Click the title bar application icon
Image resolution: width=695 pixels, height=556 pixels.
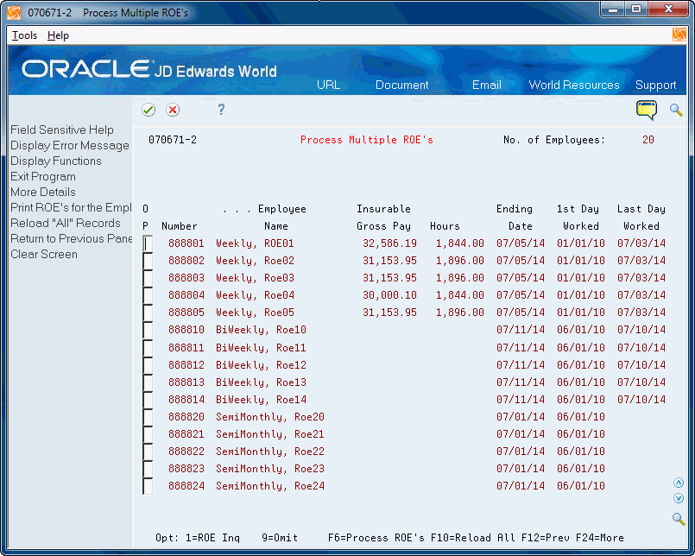(x=14, y=13)
